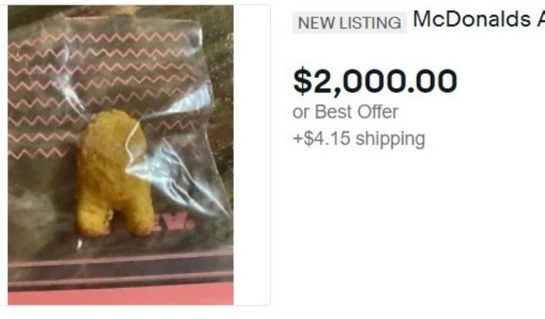Open the listing photo thumbnail

point(120,155)
